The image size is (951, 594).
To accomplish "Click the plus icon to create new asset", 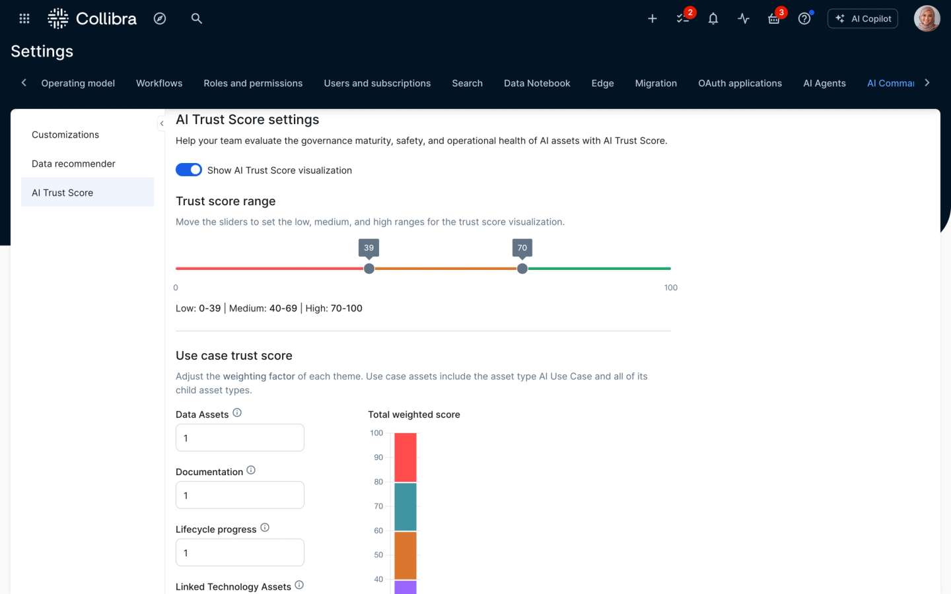I will (652, 18).
